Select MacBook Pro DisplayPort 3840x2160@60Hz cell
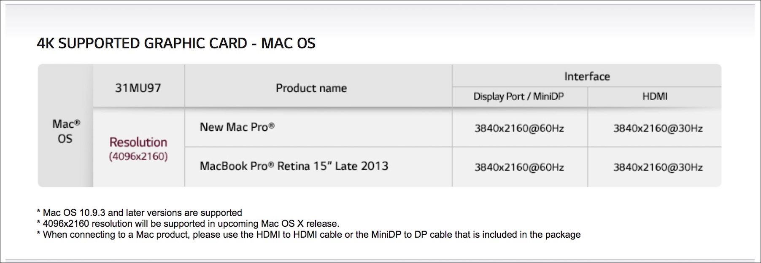Image resolution: width=761 pixels, height=263 pixels. 519,167
